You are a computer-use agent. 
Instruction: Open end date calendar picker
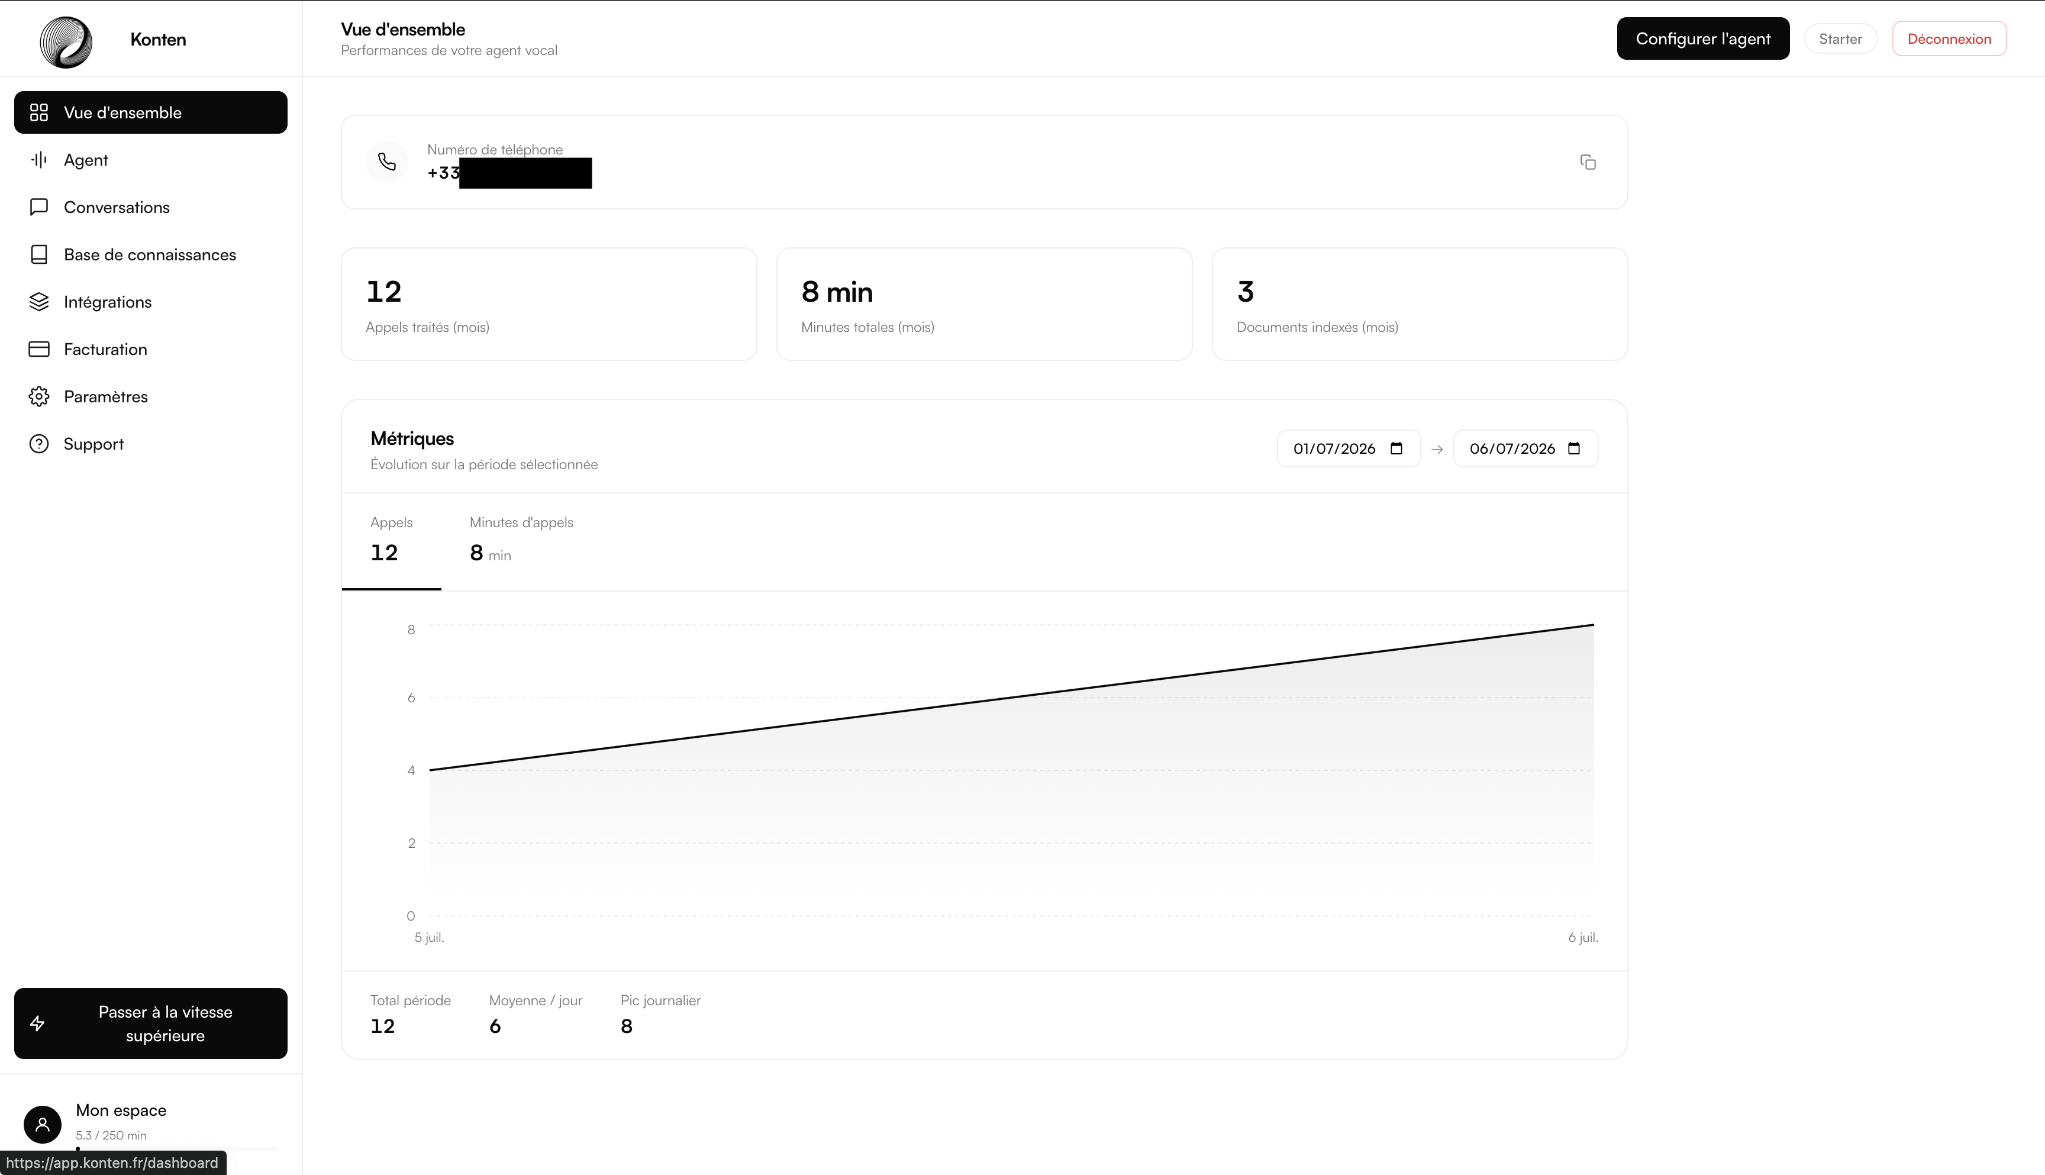tap(1574, 448)
